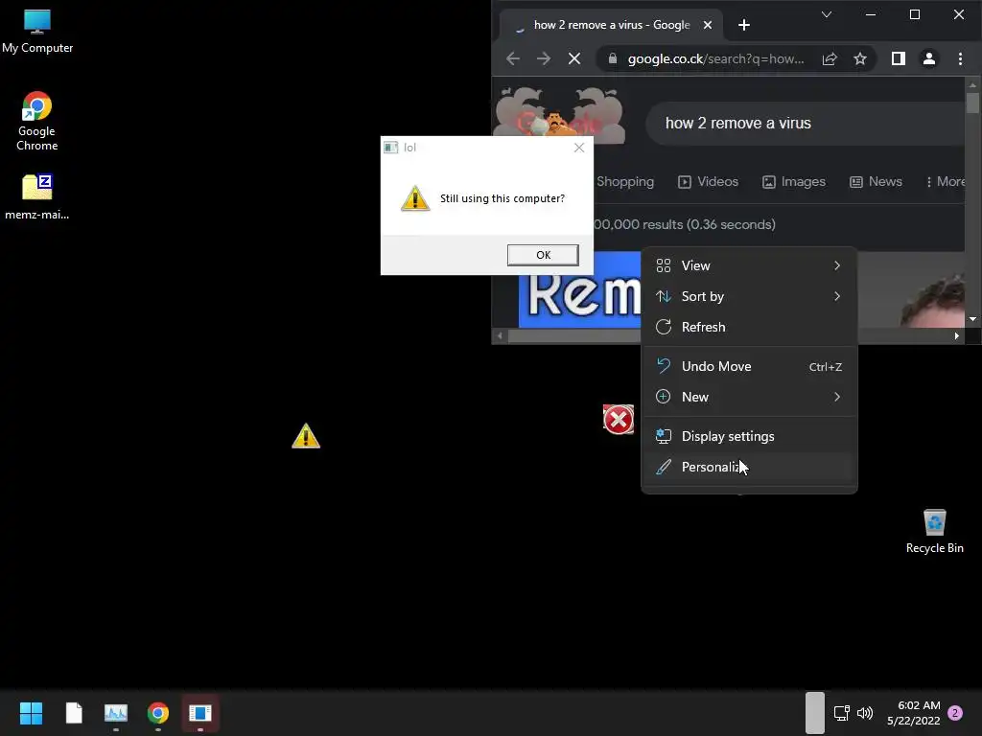Expand the View submenu in context menu
982x736 pixels.
[x=749, y=265]
